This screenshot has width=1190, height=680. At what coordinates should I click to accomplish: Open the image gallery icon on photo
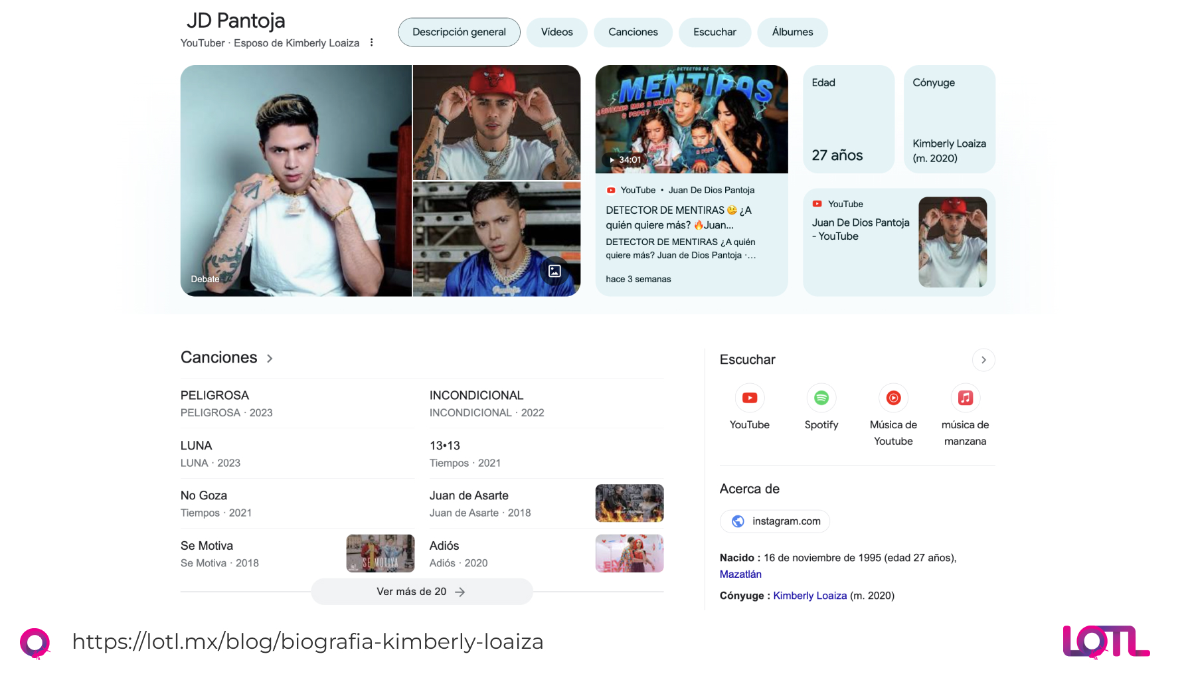[554, 271]
